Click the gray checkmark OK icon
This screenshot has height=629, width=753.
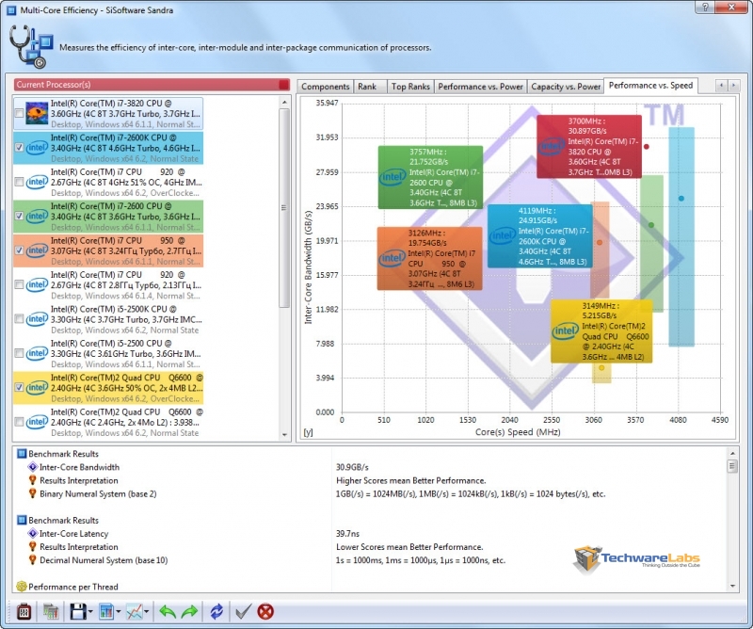(x=243, y=611)
